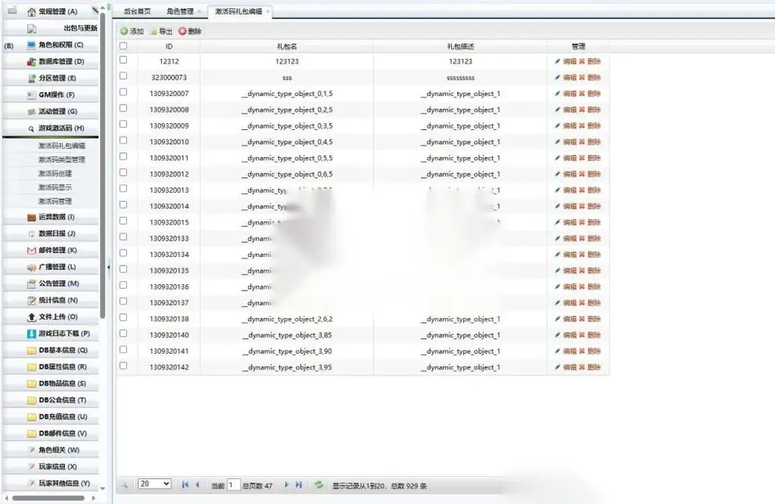The height and width of the screenshot is (504, 775).
Task: Open 激活码创建 in the sidebar submenu
Action: click(x=55, y=173)
